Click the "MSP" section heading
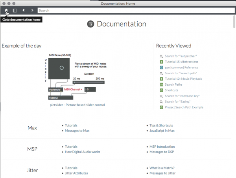236x178 pixels. point(32,149)
